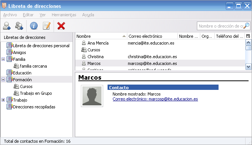Viewport: 252px width, 145px height.
Task: Select 'Libreta de direcciones personal' address book
Action: tap(41, 46)
